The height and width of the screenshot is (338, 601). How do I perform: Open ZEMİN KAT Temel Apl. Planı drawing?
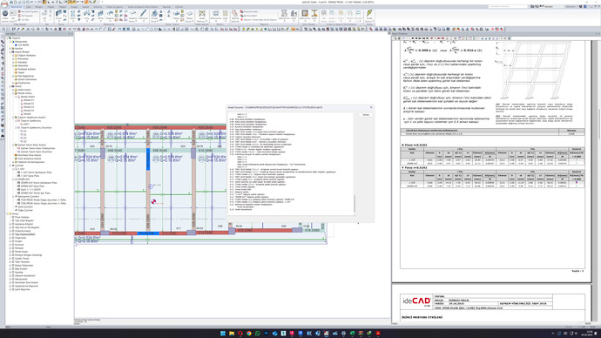[x=35, y=193]
